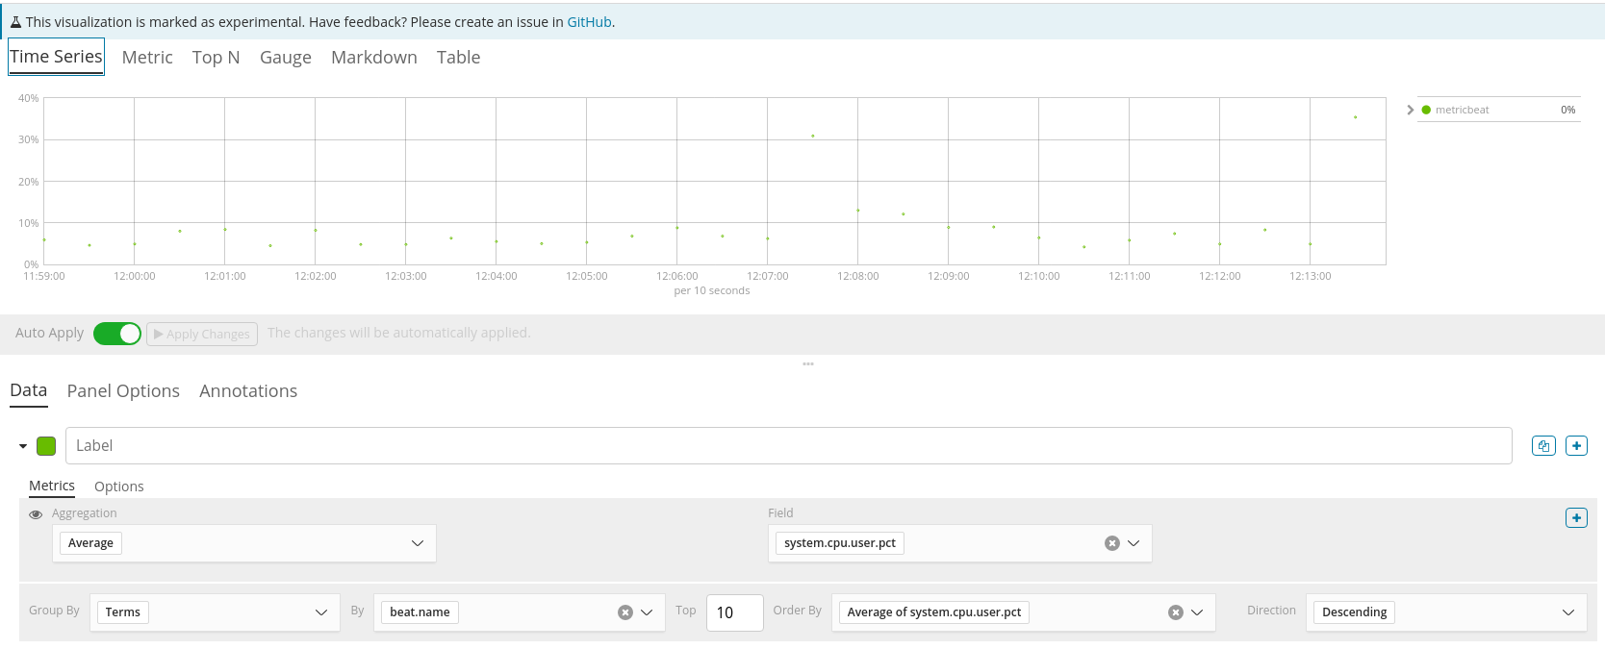Image resolution: width=1605 pixels, height=649 pixels.
Task: Collapse the series with caret arrow
Action: [23, 446]
